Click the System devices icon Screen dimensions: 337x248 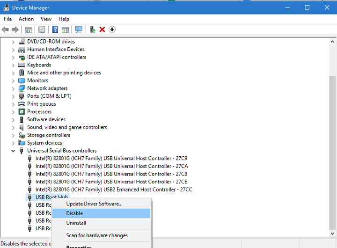[22, 143]
